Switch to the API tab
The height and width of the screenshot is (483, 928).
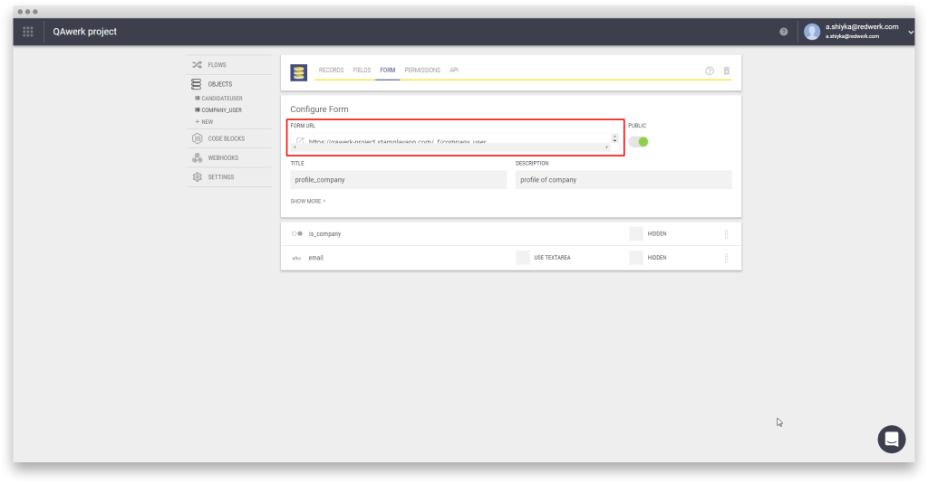(x=454, y=71)
